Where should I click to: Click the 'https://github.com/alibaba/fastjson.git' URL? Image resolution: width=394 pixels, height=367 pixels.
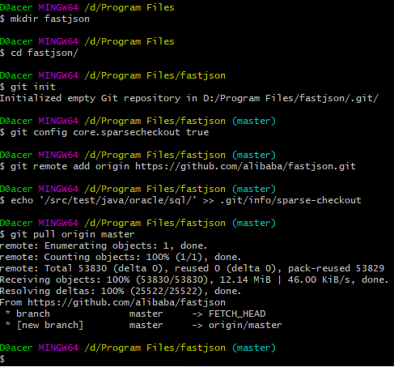point(245,166)
